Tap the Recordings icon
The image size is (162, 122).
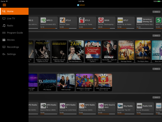coord(4,47)
